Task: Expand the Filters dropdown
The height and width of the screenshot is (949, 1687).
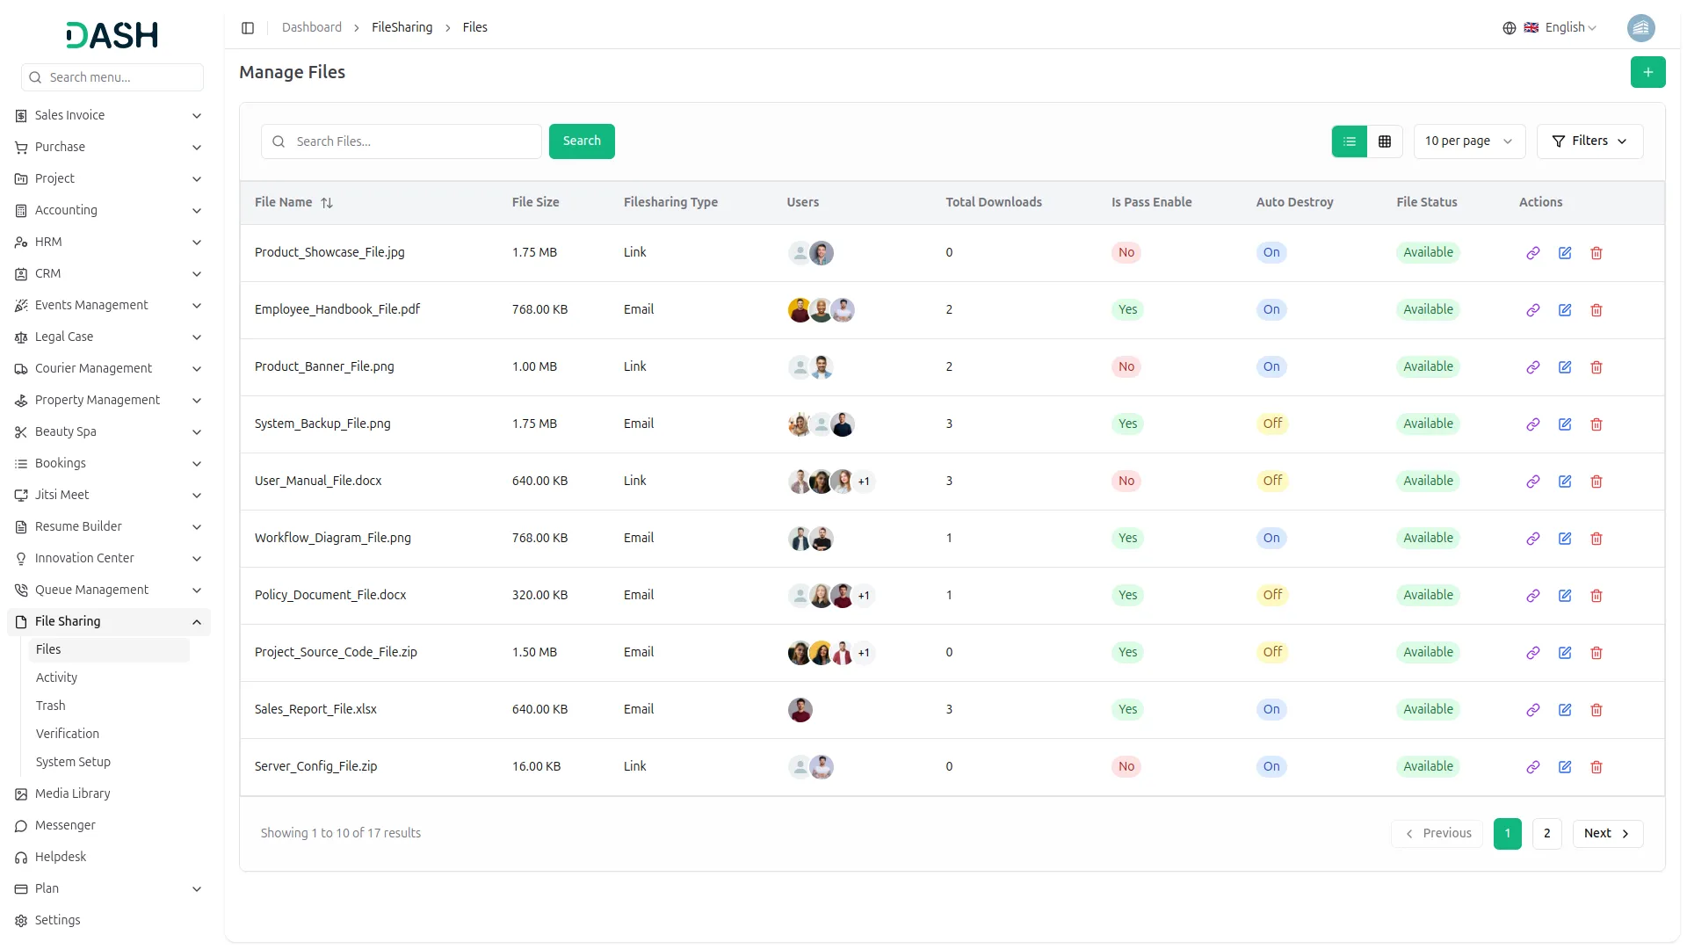Action: point(1589,141)
